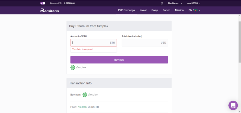Click the 1690.02 price value
241x113 pixels.
[83, 107]
